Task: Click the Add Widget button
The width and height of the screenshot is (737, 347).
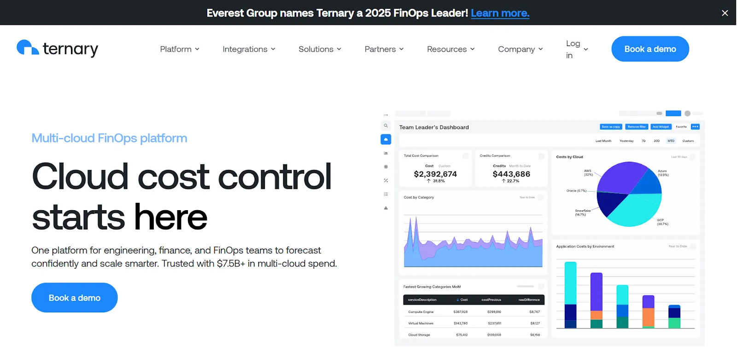Action: pos(661,127)
